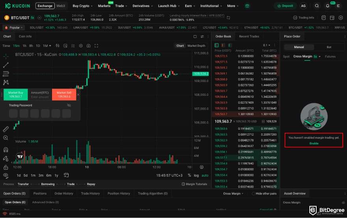Open the layout icon in top right
This screenshot has width=347, height=218.
(x=332, y=18)
